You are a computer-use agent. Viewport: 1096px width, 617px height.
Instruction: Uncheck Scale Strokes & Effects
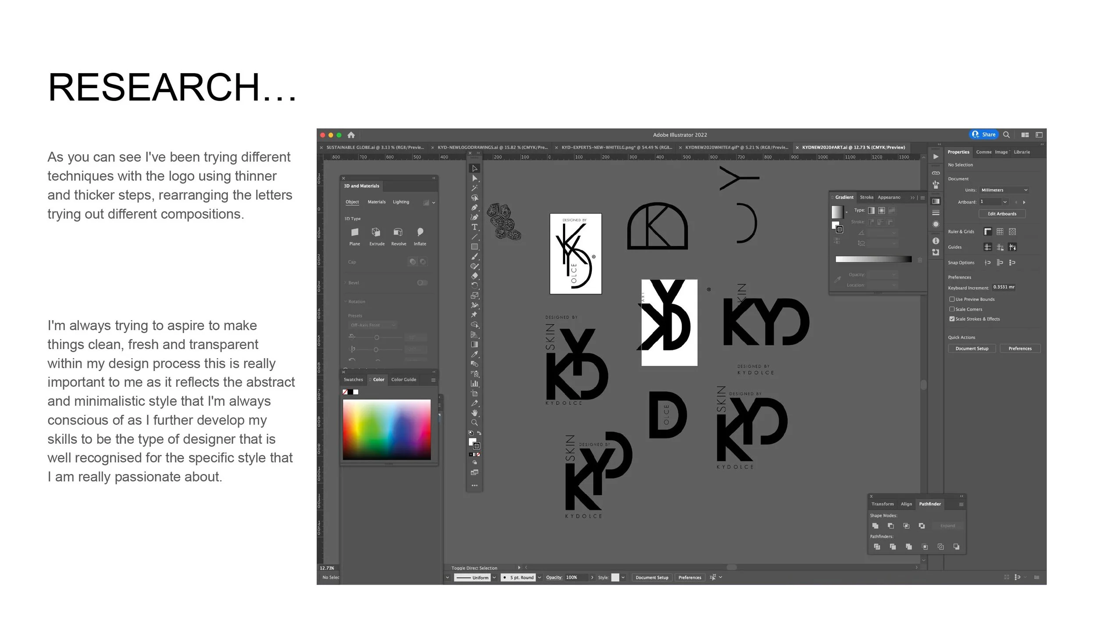952,319
